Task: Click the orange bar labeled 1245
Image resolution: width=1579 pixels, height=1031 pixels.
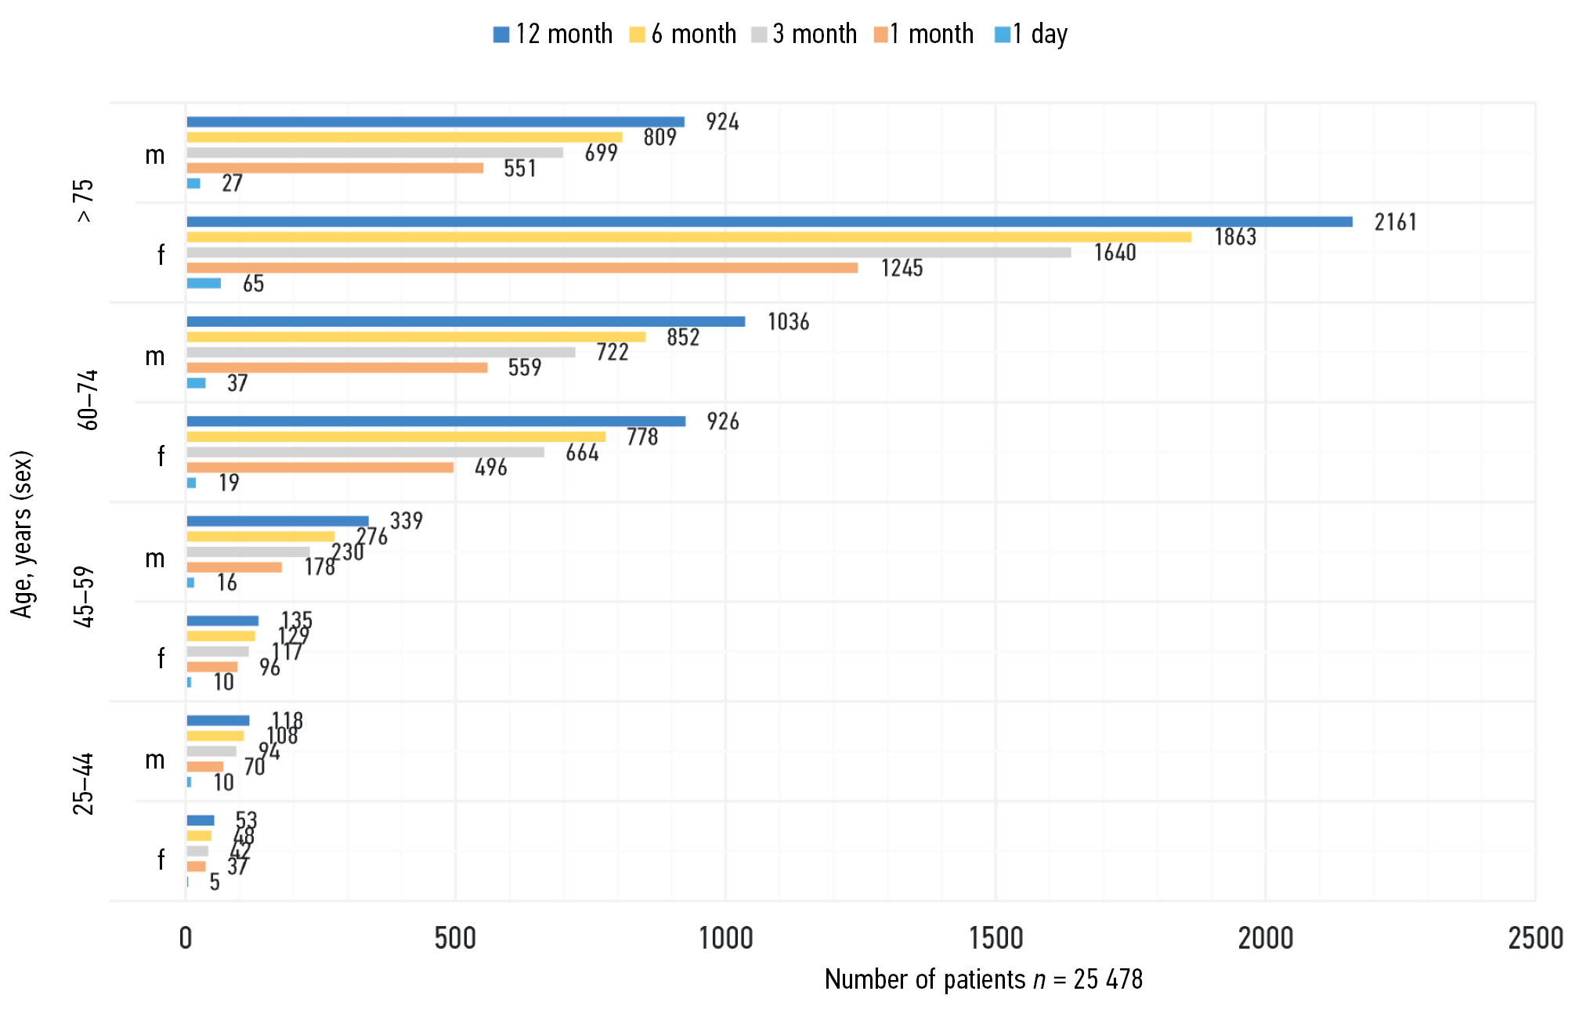Action: [522, 268]
